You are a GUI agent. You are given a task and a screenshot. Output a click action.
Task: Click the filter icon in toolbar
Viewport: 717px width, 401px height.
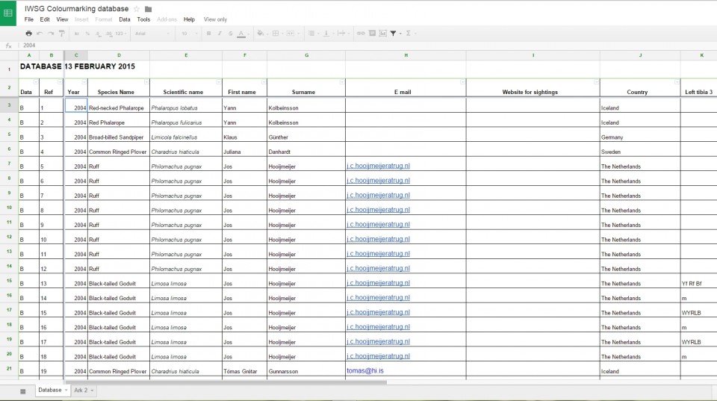[x=394, y=34]
